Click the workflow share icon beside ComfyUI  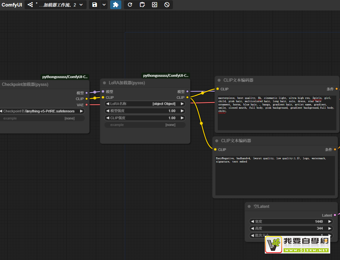coord(30,5)
